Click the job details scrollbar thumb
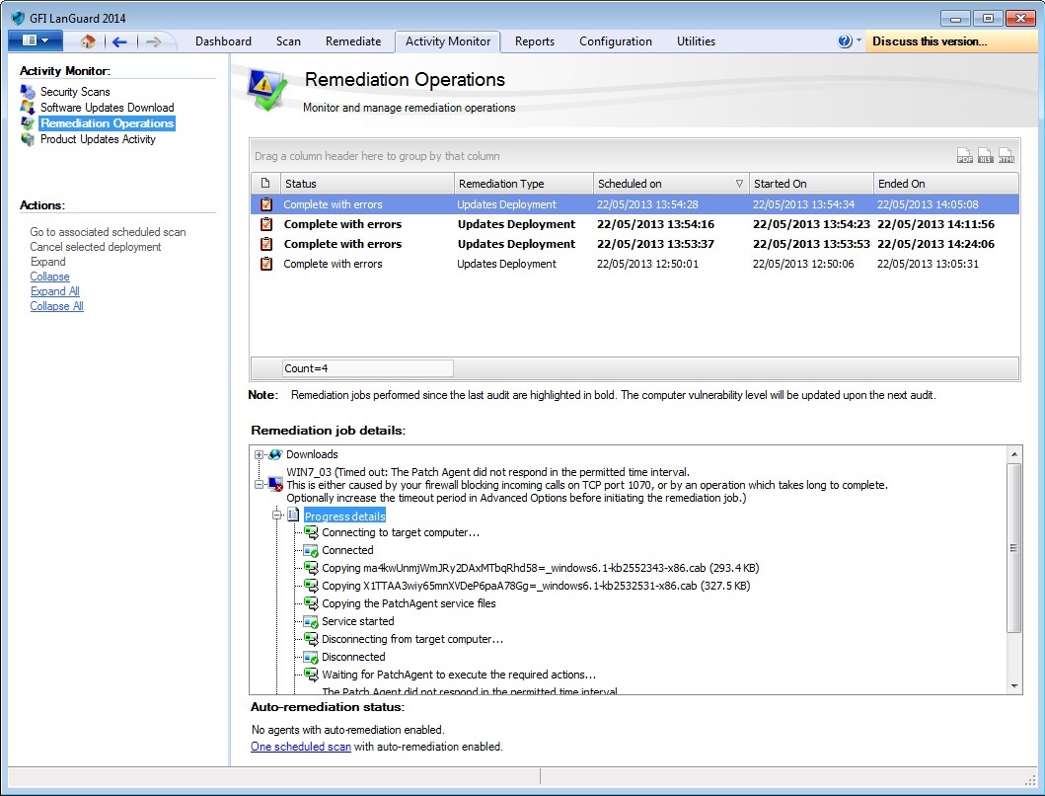 tap(1014, 548)
